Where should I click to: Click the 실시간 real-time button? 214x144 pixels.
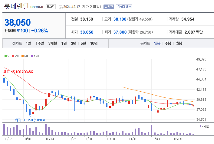click(109, 7)
